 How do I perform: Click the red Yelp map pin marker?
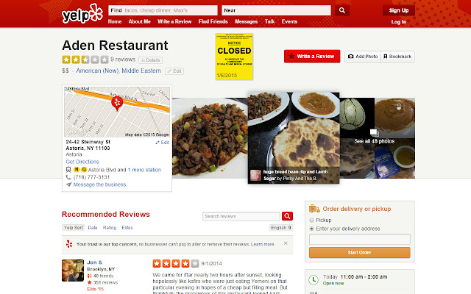(117, 104)
